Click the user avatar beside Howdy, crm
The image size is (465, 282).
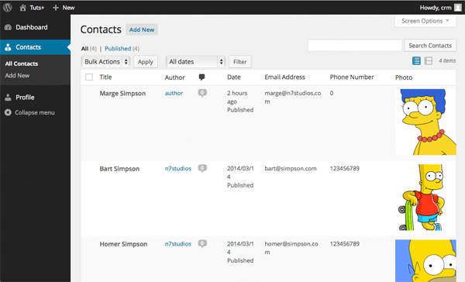point(458,8)
